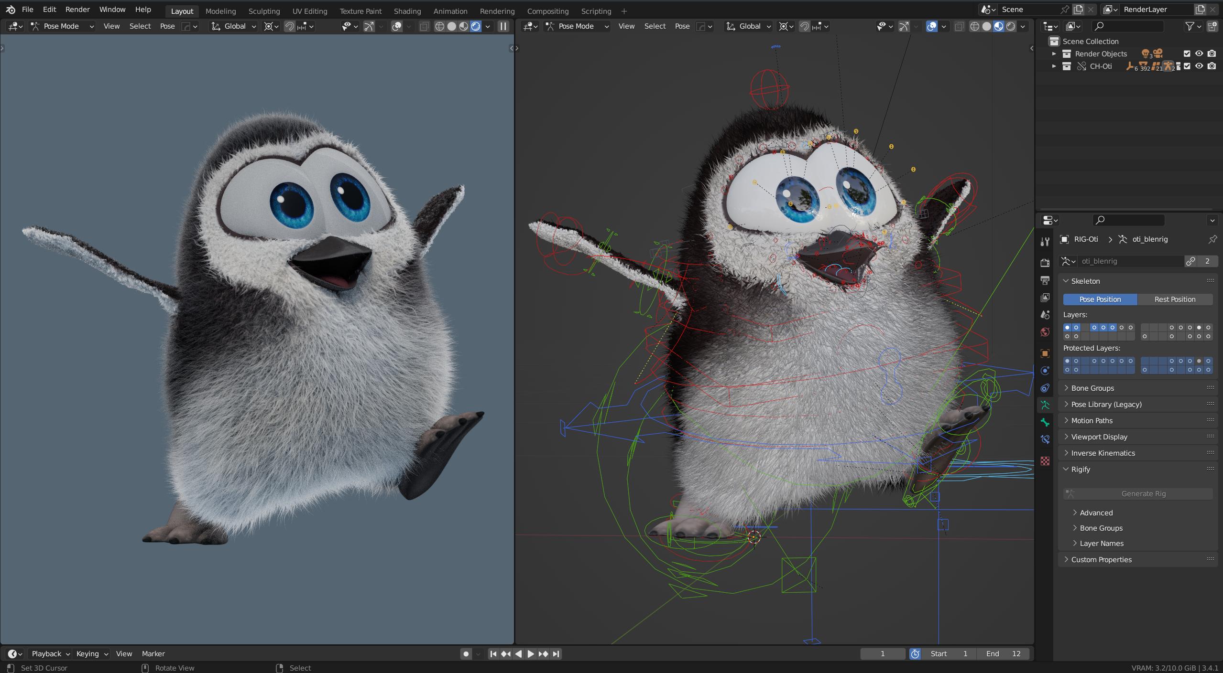The height and width of the screenshot is (673, 1223).
Task: Open left viewport Pose Mode dropdown
Action: 62,26
